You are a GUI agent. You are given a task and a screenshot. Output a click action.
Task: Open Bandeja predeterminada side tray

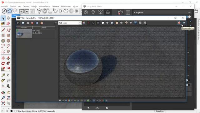199,30
